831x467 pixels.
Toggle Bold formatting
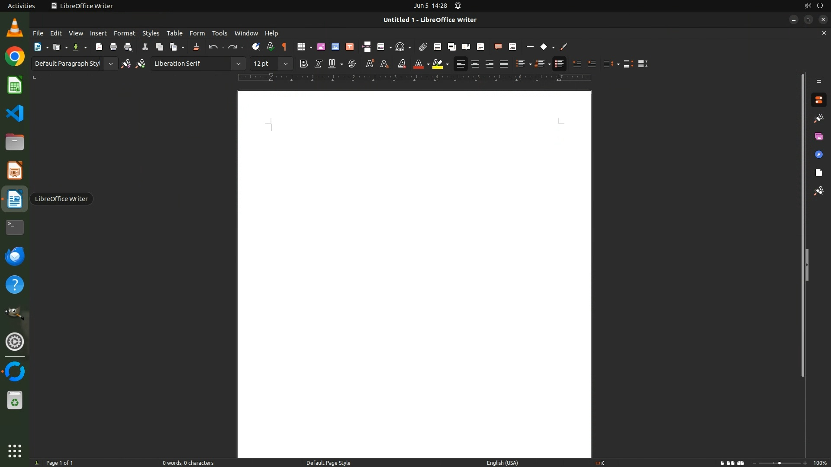304,64
